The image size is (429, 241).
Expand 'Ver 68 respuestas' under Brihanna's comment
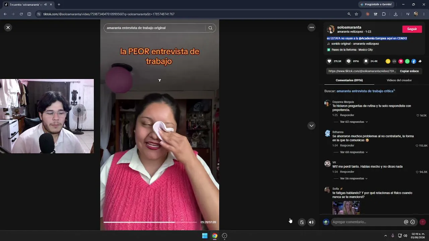tap(354, 152)
